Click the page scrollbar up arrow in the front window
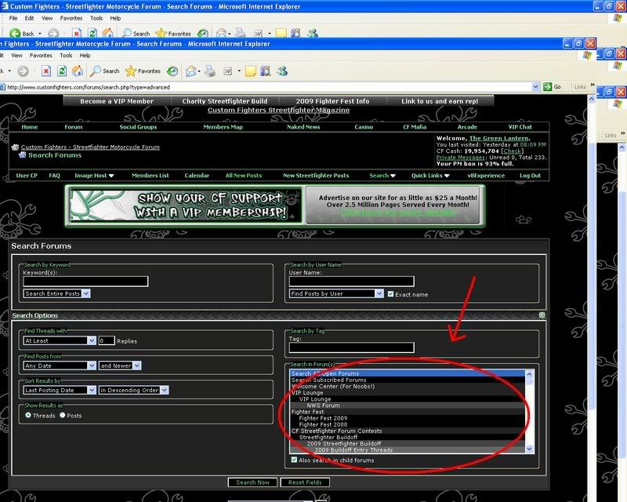The width and height of the screenshot is (627, 502). click(x=592, y=99)
